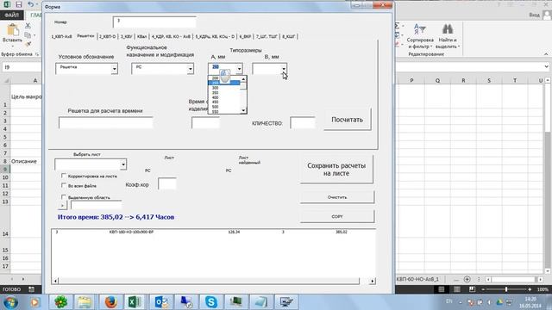Switch to normal grid view in status bar
The width and height of the screenshot is (552, 310).
[441, 289]
